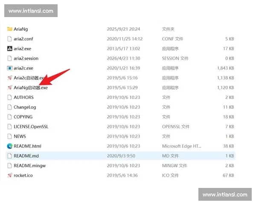Select the aria2.session file icon
The image size is (256, 205).
click(10, 59)
